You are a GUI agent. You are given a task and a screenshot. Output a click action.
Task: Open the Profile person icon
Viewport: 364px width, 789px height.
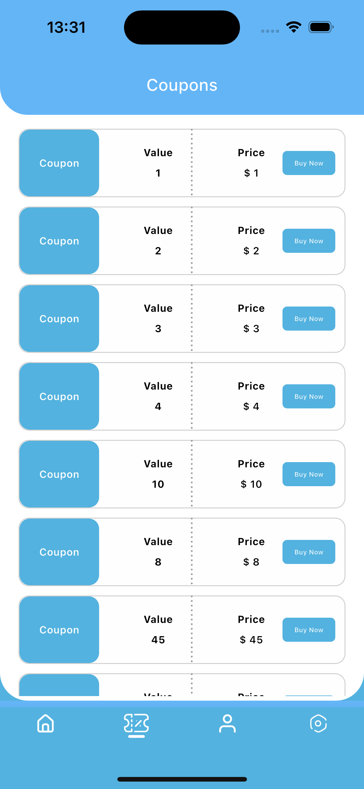pos(227,723)
